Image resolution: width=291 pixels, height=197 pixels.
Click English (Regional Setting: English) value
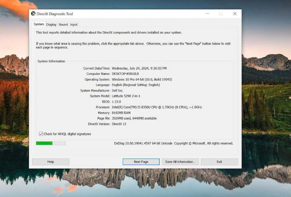[136, 85]
